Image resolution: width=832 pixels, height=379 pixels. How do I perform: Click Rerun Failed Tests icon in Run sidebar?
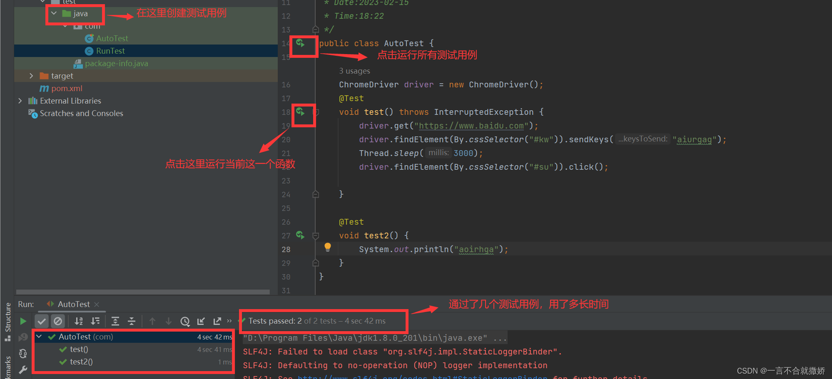pos(23,337)
